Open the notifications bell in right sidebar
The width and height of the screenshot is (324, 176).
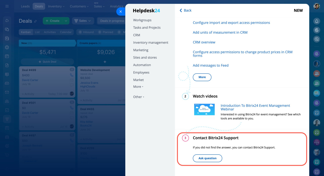[x=317, y=21]
